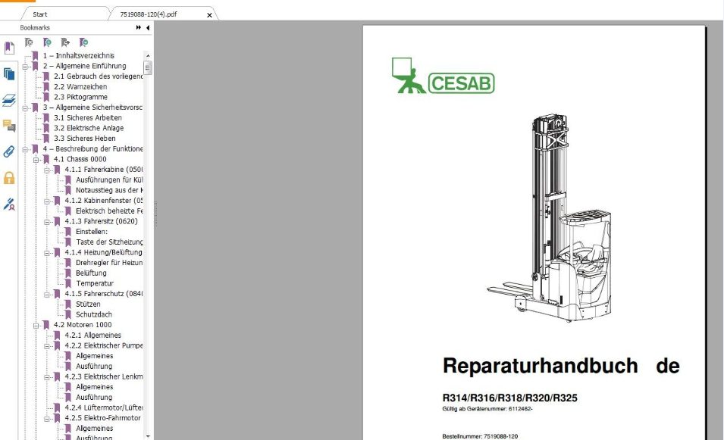Open the Comments panel icon

click(9, 126)
